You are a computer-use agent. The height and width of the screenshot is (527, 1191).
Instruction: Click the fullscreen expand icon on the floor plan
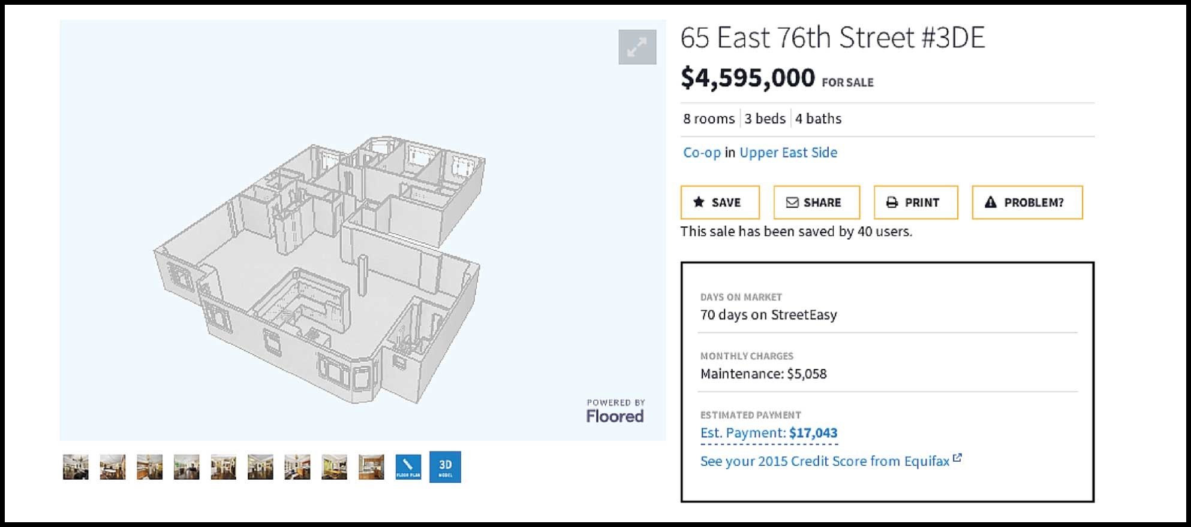(x=637, y=47)
